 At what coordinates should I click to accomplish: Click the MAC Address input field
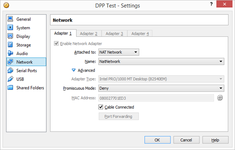click(156, 98)
